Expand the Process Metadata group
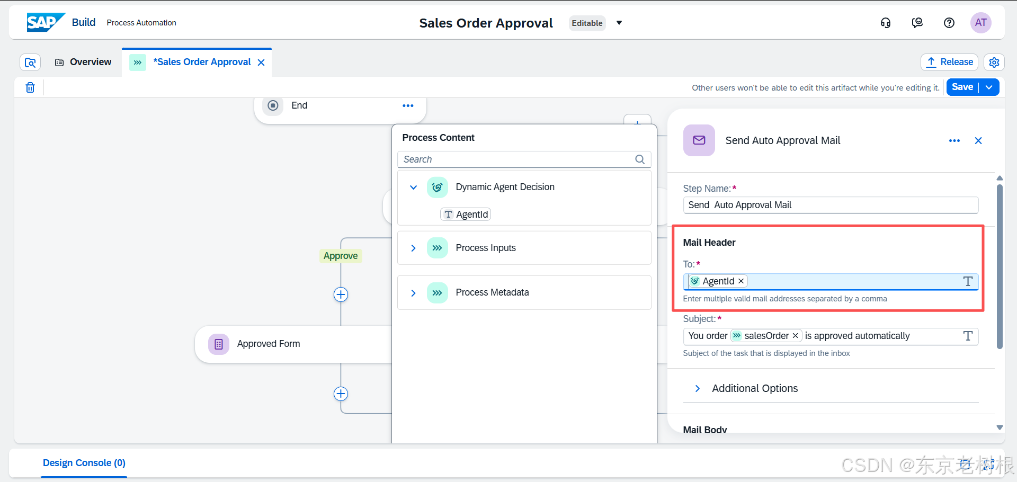 tap(413, 292)
